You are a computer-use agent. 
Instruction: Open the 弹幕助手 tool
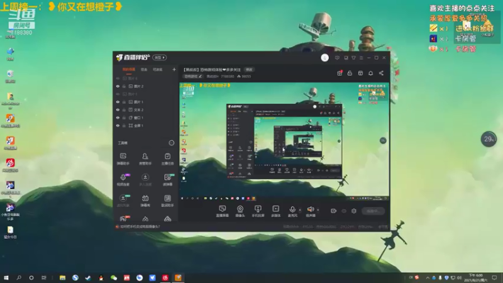click(123, 159)
